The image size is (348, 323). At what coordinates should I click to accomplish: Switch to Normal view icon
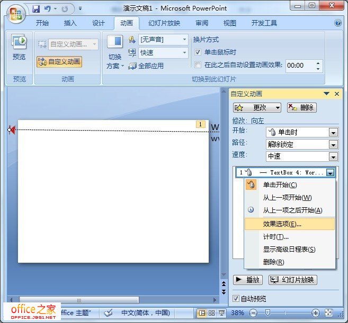202,313
